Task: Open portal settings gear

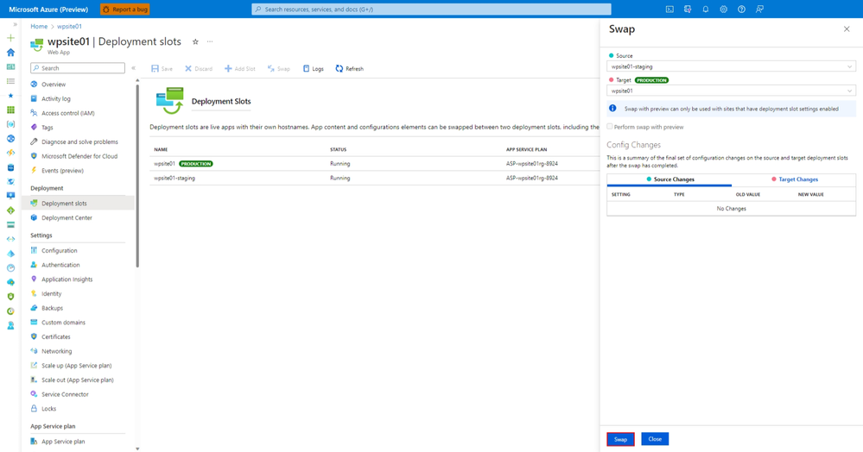Action: point(724,9)
